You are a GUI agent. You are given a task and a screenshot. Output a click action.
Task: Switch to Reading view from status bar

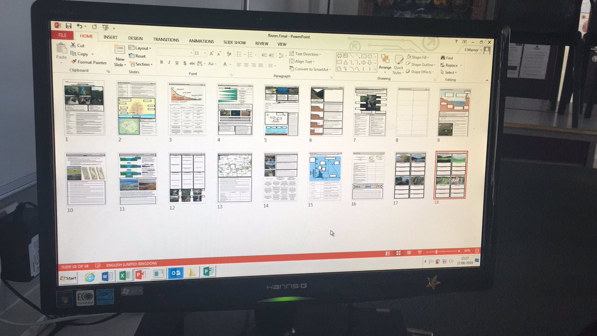[x=409, y=253]
